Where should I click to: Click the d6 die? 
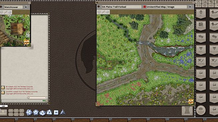(x=56, y=112)
